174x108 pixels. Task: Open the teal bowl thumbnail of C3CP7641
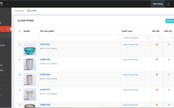point(30,49)
